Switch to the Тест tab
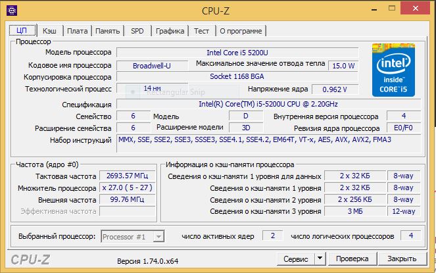The width and height of the screenshot is (436, 273). (202, 31)
